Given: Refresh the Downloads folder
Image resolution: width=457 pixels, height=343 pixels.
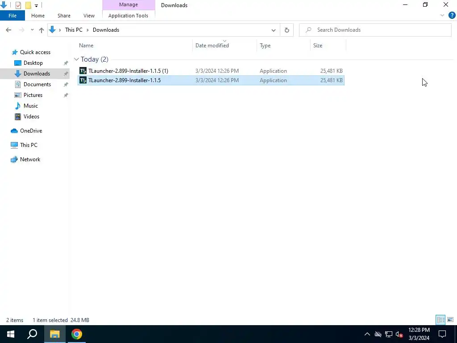Looking at the screenshot, I should [x=287, y=30].
